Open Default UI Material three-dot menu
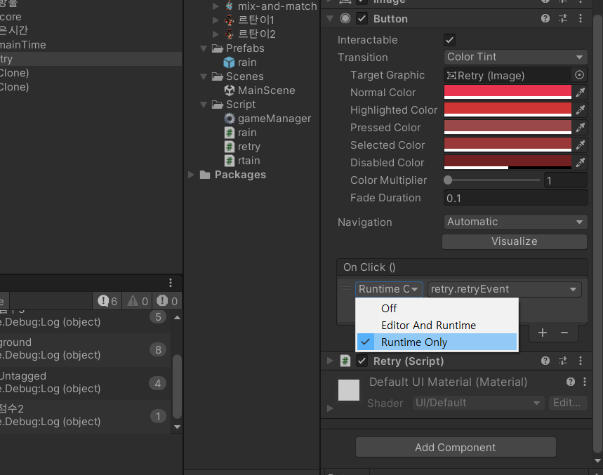 click(585, 382)
